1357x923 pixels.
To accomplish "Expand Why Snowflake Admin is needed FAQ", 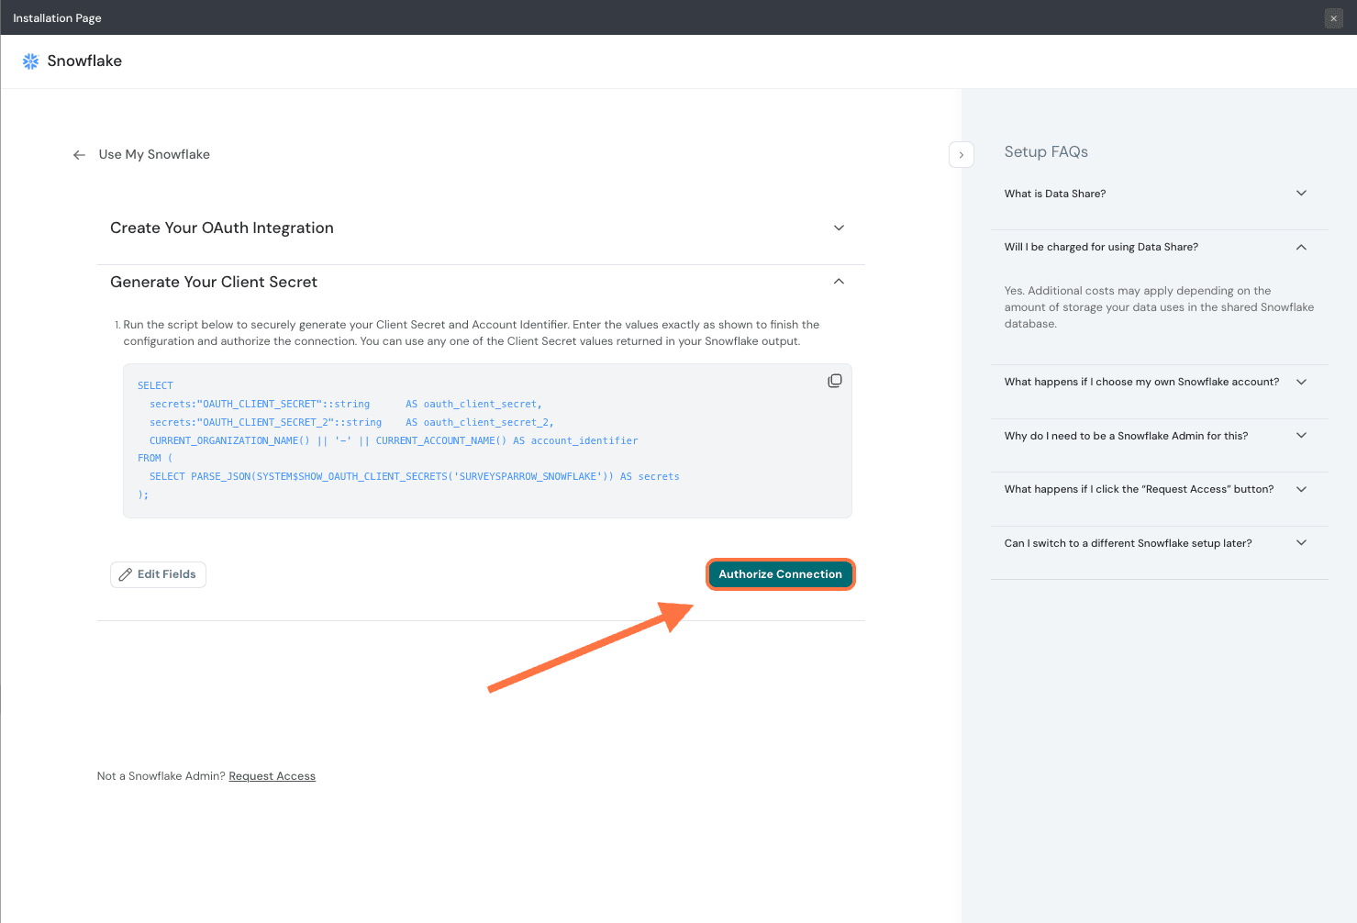I will coord(1300,436).
